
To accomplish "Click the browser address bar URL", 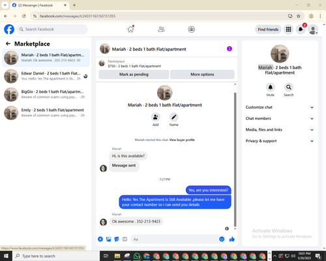I will pyautogui.click(x=78, y=16).
